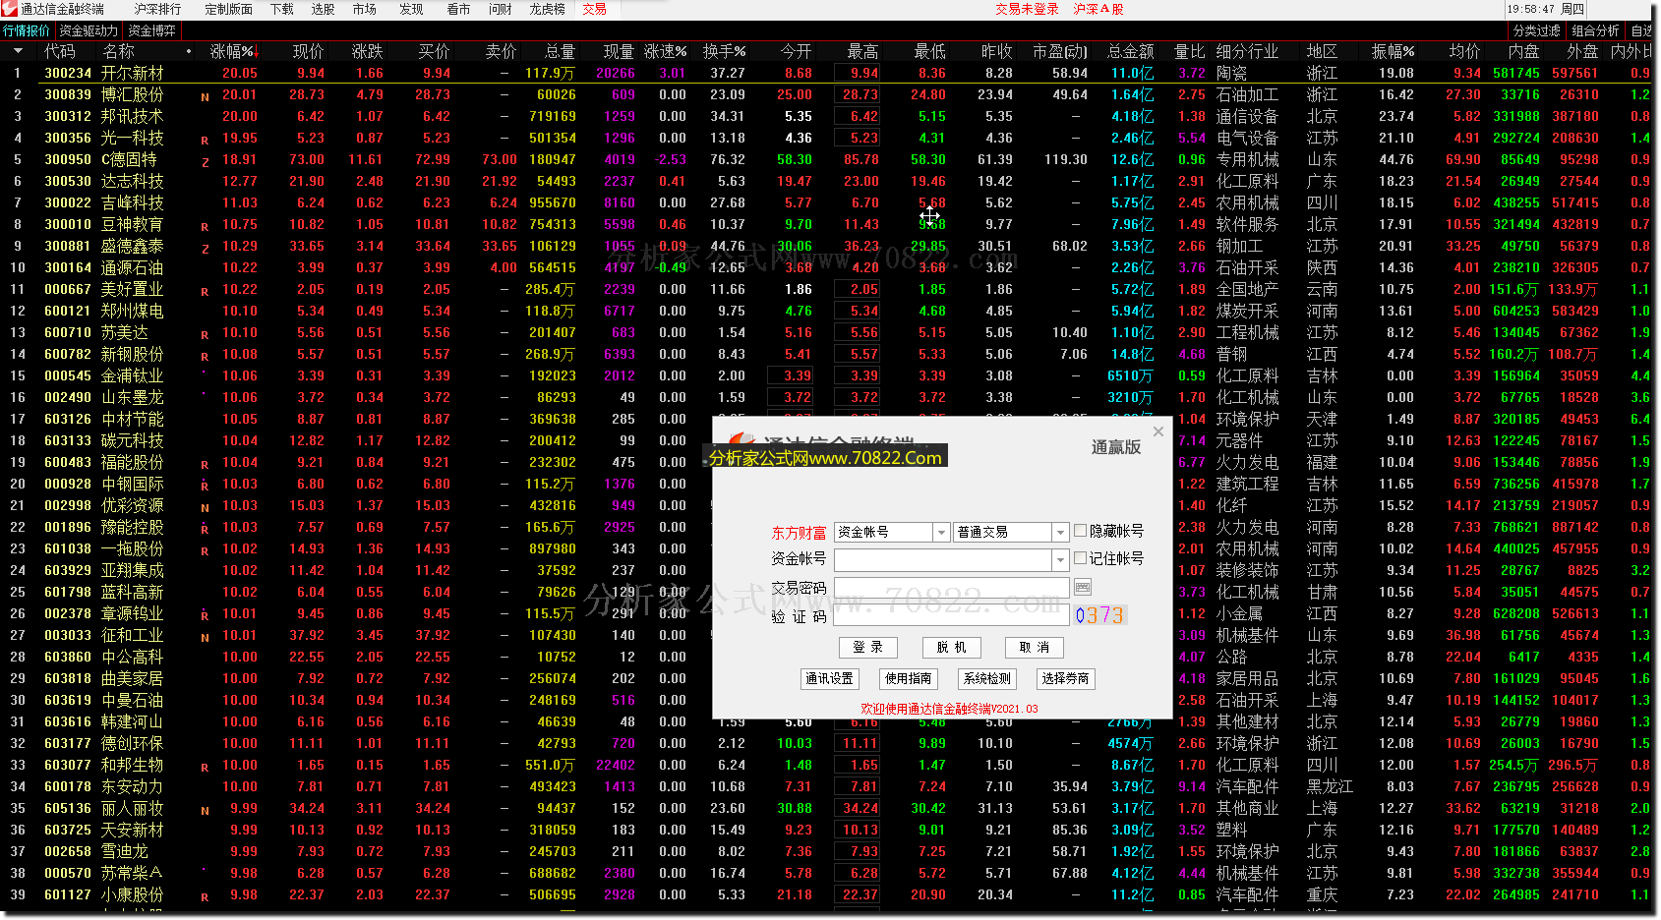Check the 隐藏帐号 checkbox
The image size is (1661, 920).
[x=1081, y=531]
